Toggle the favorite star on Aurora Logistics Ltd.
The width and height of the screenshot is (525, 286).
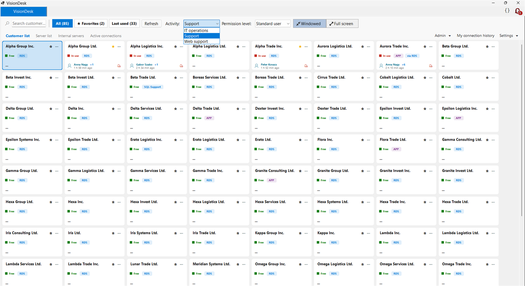click(363, 47)
